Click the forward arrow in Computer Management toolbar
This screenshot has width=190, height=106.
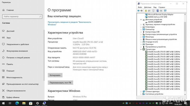[x=141, y=11]
